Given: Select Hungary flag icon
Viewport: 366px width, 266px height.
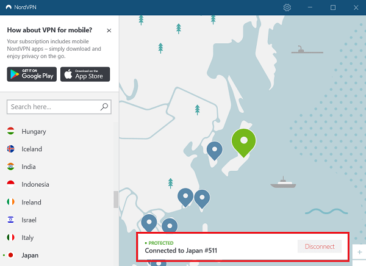Looking at the screenshot, I should coord(11,131).
